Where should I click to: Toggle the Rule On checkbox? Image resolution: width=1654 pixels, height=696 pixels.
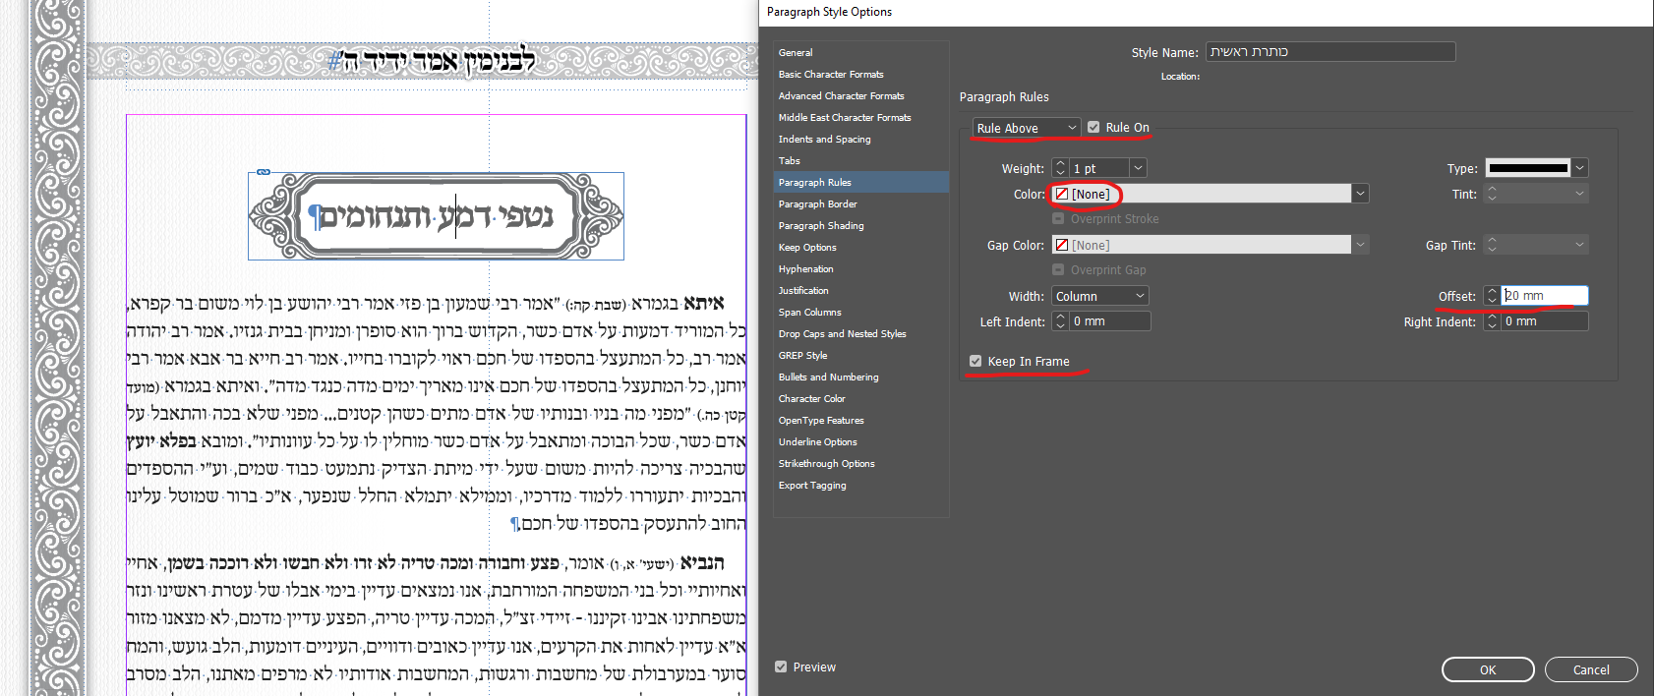point(1093,127)
